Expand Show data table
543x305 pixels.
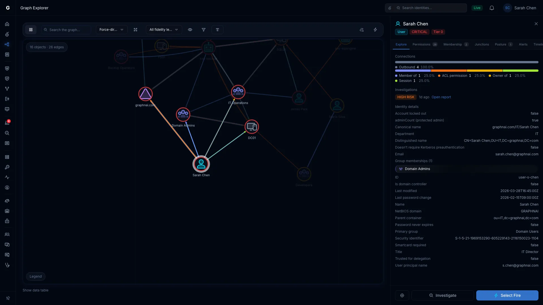pyautogui.click(x=35, y=290)
